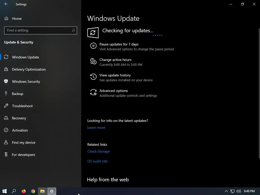The image size is (260, 195).
Task: Click the 6:48 PM taskbar clock
Action: [249, 191]
